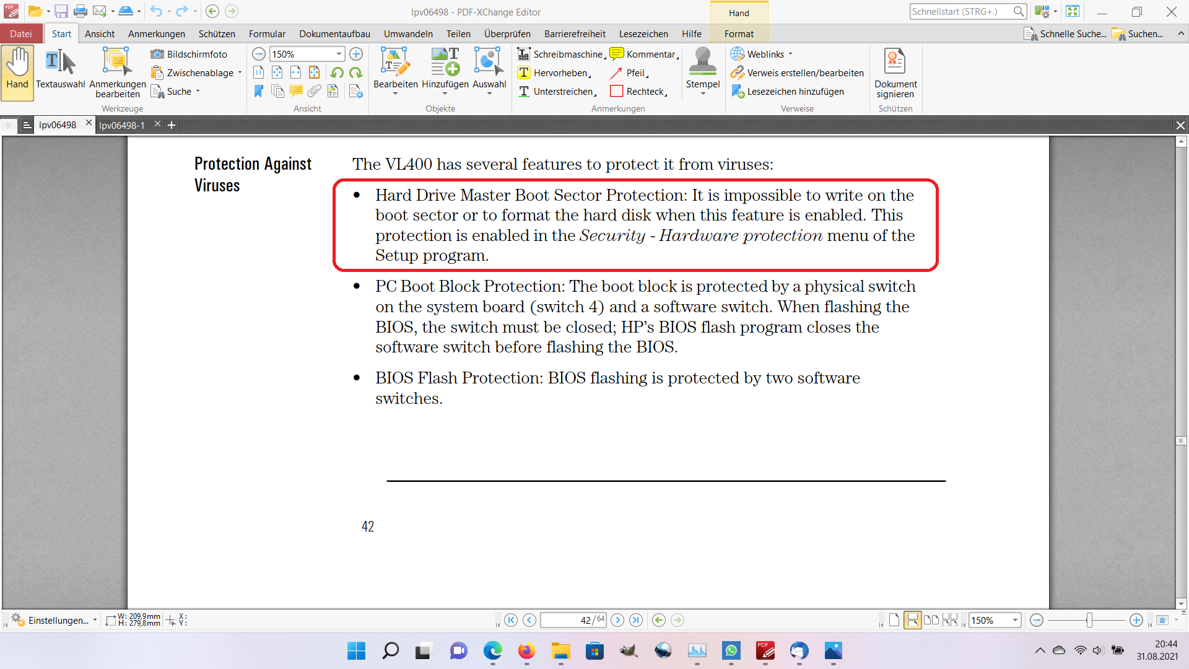Viewport: 1189px width, 669px height.
Task: Toggle the actual size 1:1 view
Action: [x=259, y=73]
